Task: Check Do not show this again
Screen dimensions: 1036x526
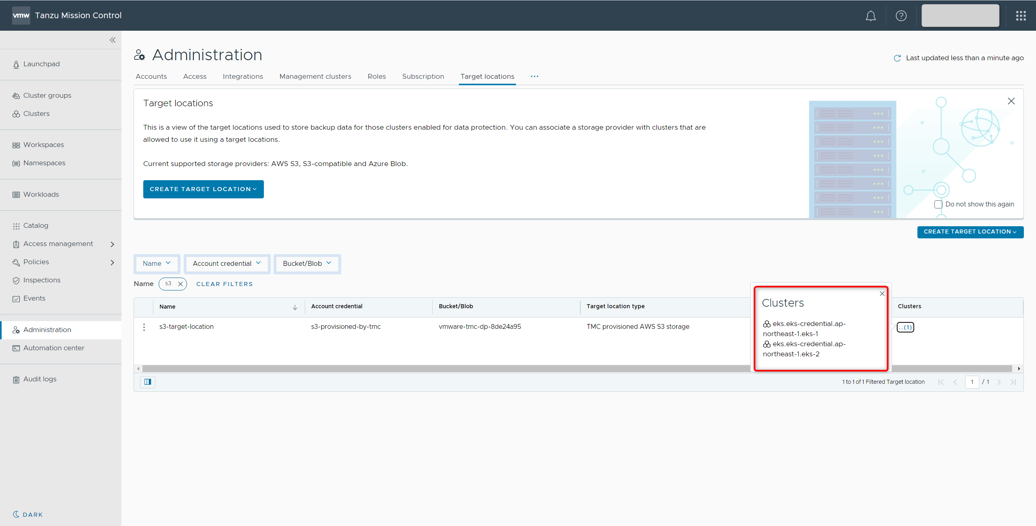Action: pyautogui.click(x=938, y=204)
